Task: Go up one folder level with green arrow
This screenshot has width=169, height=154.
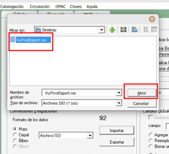Action: click(112, 30)
